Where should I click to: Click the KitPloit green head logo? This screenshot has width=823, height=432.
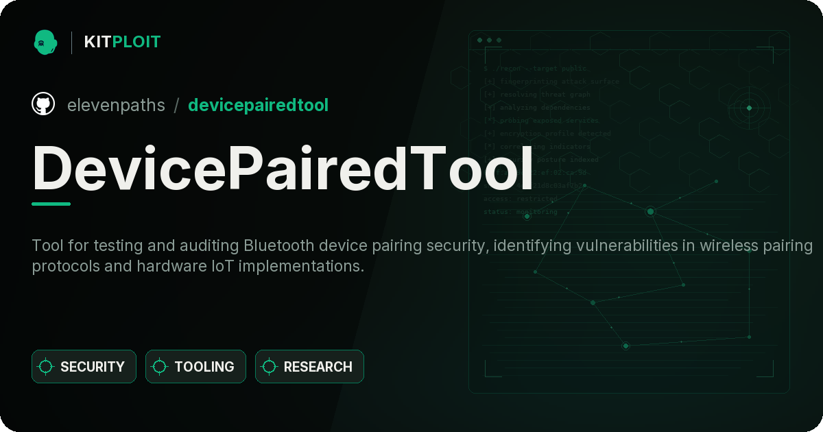[45, 42]
